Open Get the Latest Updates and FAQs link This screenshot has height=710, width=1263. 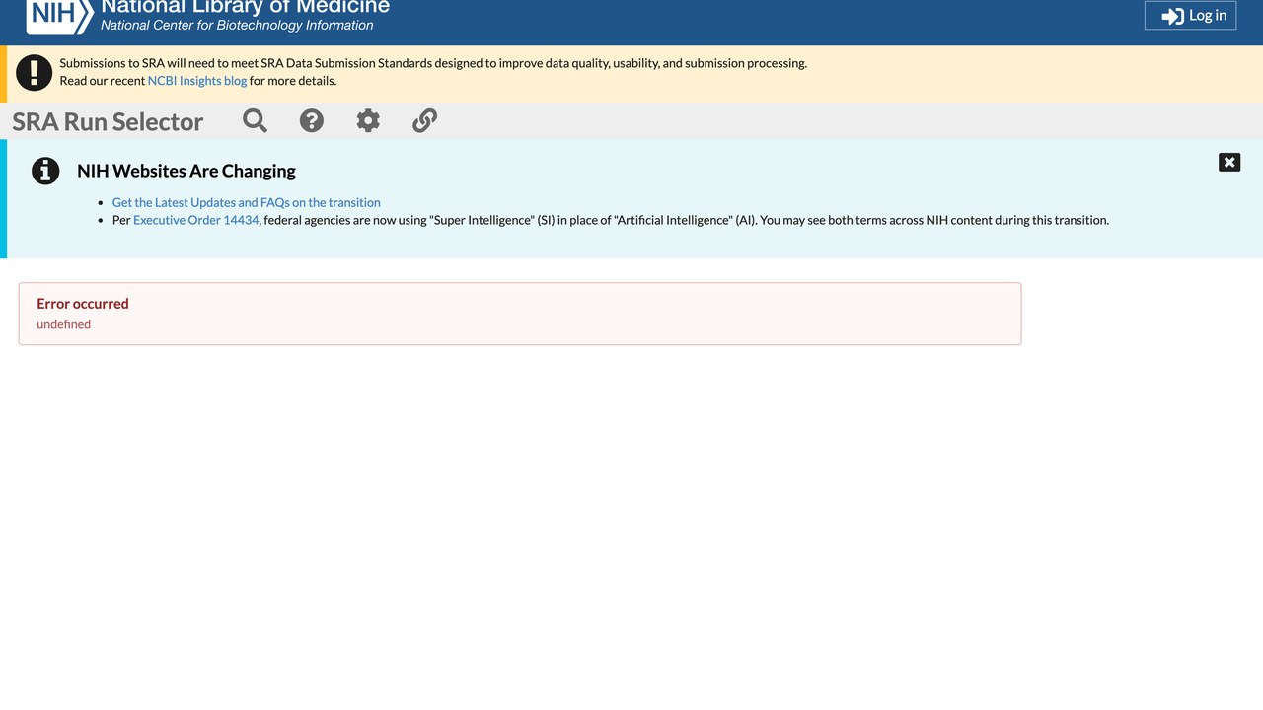coord(247,202)
